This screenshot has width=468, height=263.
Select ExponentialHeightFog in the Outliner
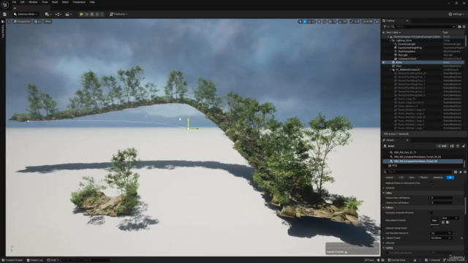tap(409, 47)
